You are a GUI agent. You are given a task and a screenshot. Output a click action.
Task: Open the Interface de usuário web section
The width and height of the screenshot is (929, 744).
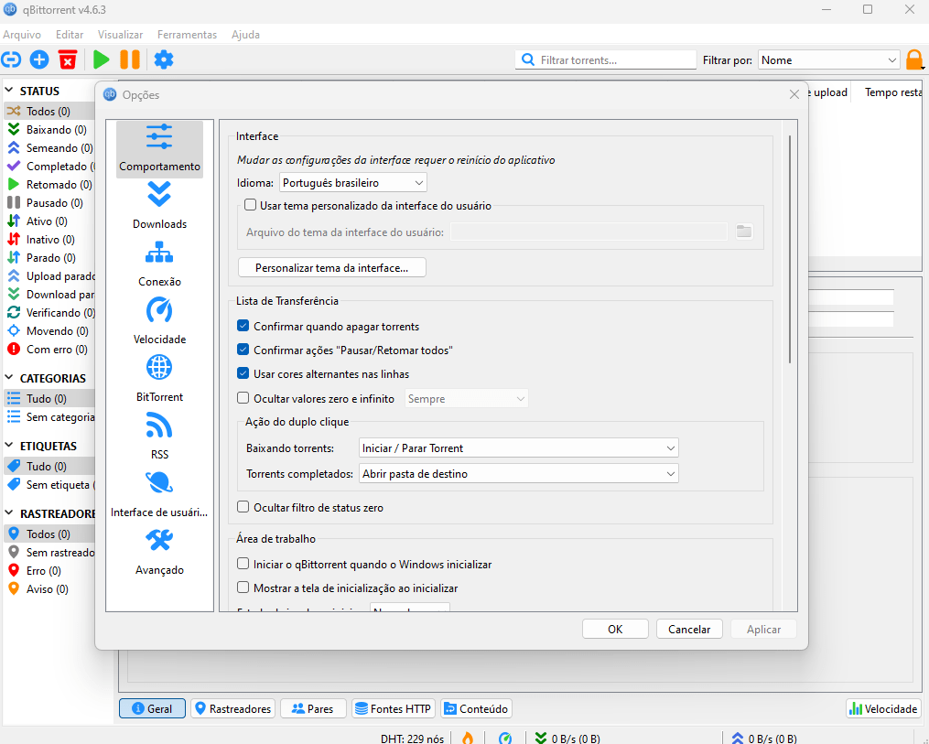click(159, 494)
